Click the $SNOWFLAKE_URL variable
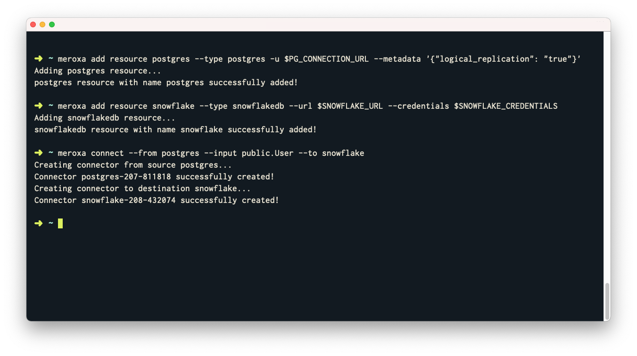Screen dimensions: 637x356 click(350, 106)
